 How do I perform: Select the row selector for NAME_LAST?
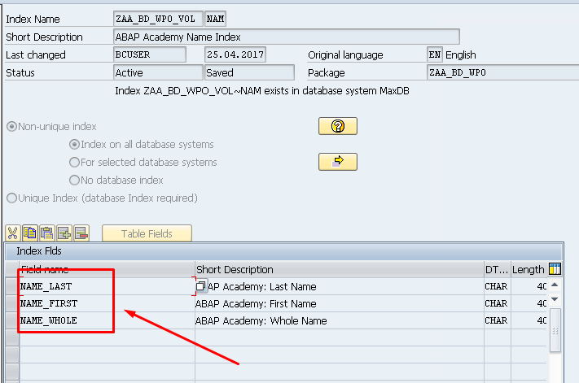(12, 286)
